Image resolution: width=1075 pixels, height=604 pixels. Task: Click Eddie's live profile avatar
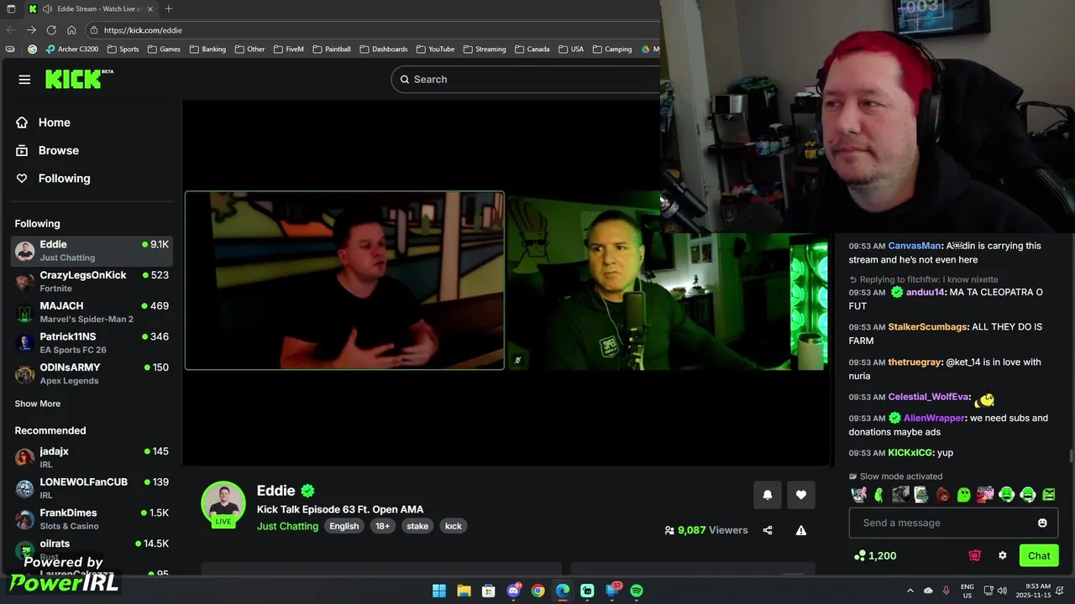click(223, 503)
